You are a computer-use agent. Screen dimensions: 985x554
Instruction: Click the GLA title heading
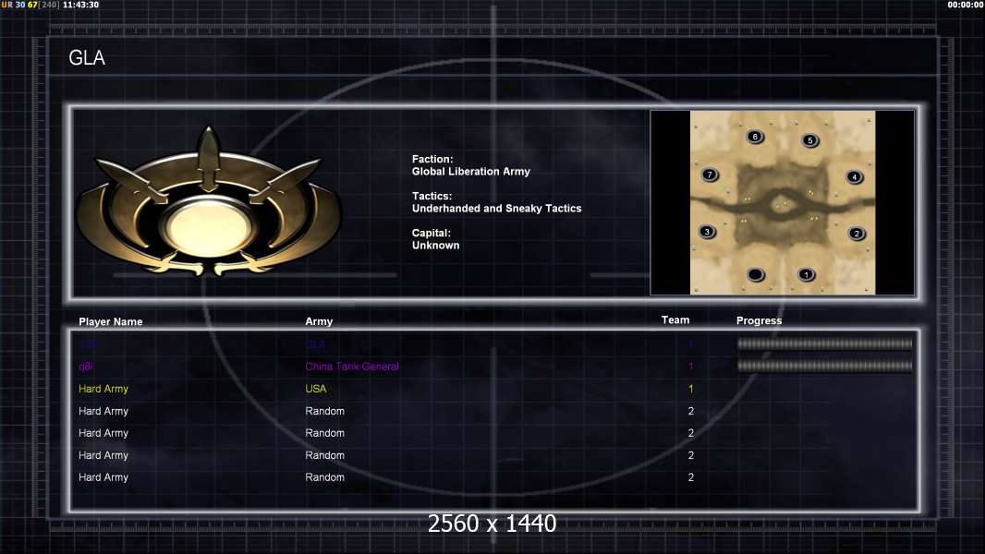[87, 58]
